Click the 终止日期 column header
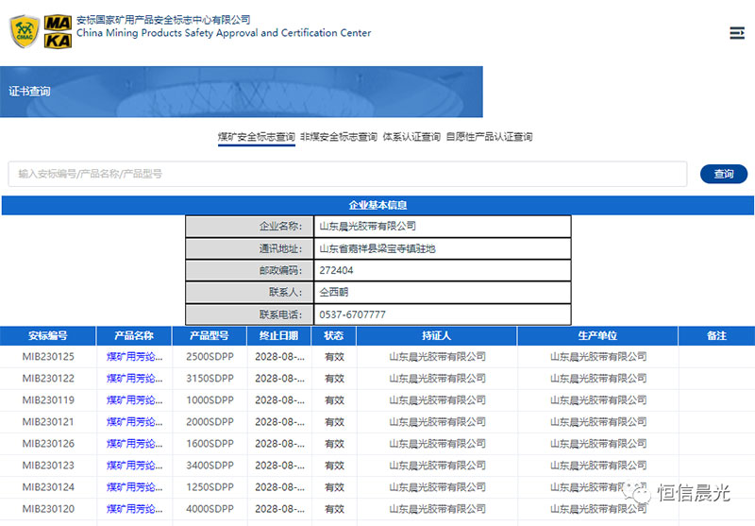This screenshot has width=755, height=526. [278, 335]
